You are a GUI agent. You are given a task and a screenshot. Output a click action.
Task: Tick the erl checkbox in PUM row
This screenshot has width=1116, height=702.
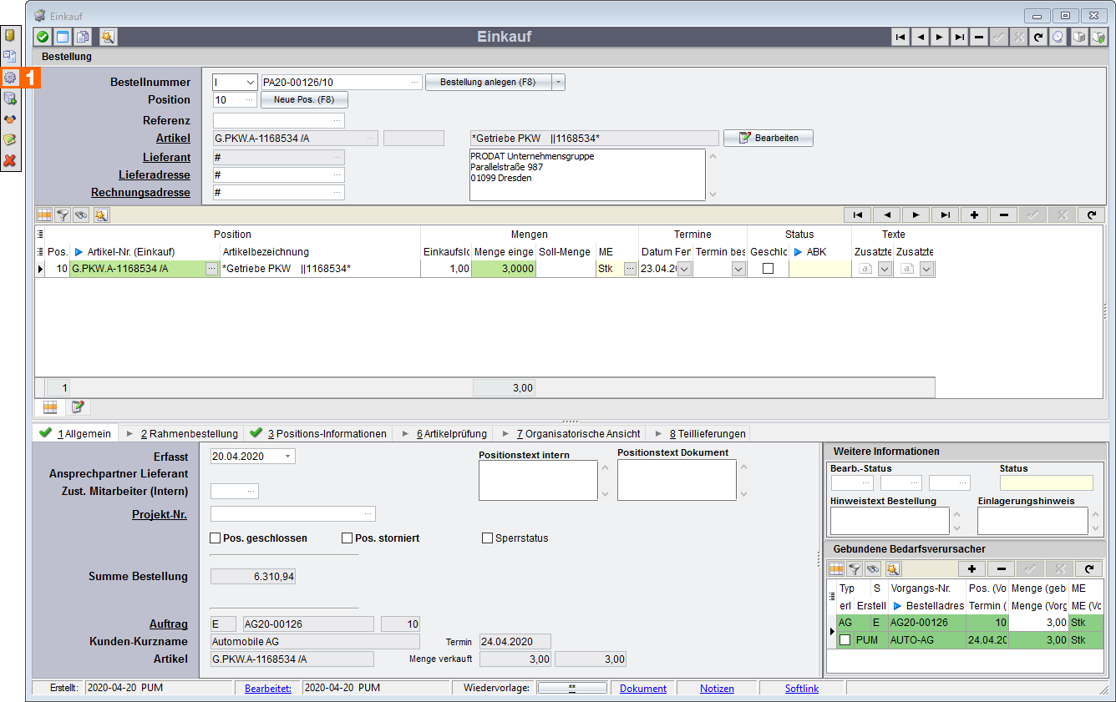(x=845, y=640)
